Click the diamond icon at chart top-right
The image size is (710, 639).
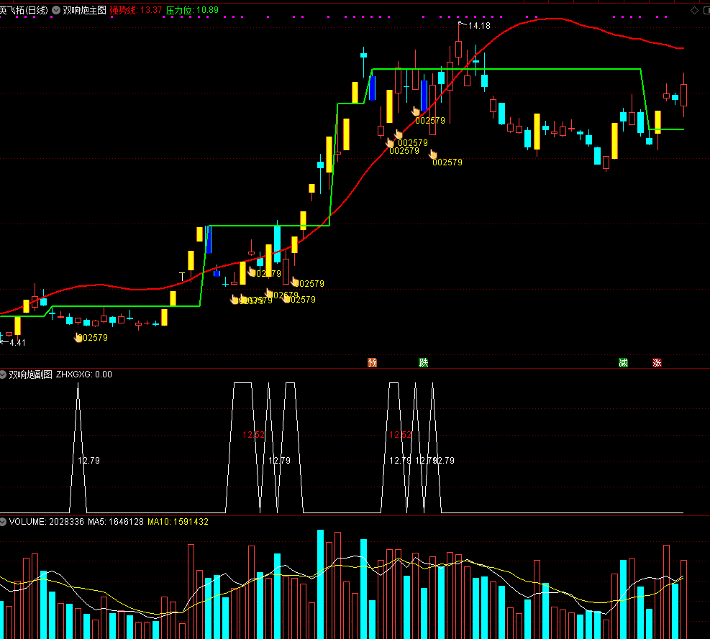pos(694,10)
